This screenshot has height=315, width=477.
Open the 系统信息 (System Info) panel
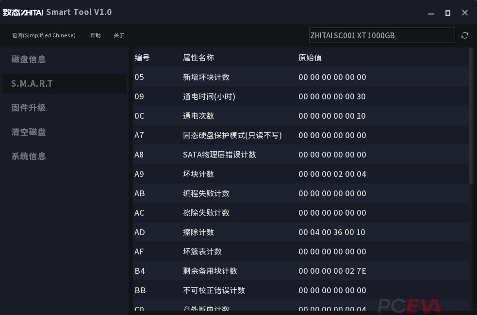[29, 156]
